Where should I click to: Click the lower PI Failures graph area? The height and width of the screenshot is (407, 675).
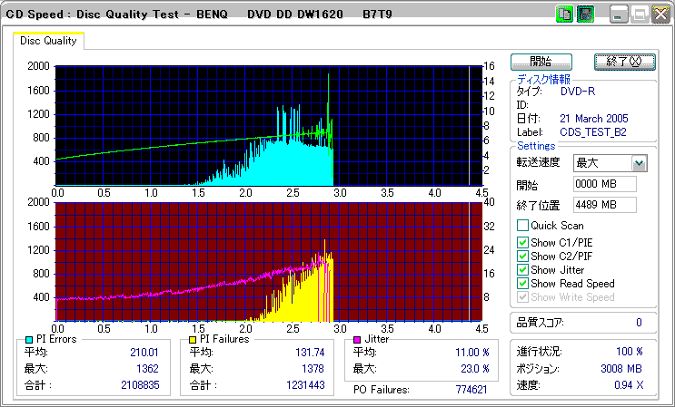coord(269,261)
